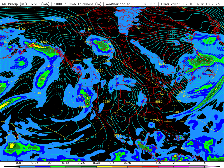Click the 5340 thickness label next to the 5400 label
The width and height of the screenshot is (224, 168).
[182, 92]
